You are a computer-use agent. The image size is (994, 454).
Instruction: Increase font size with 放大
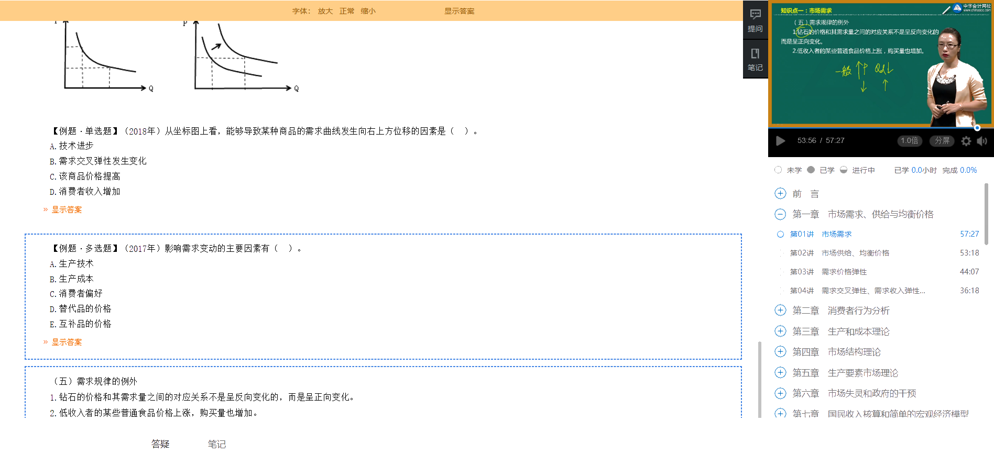tap(325, 11)
